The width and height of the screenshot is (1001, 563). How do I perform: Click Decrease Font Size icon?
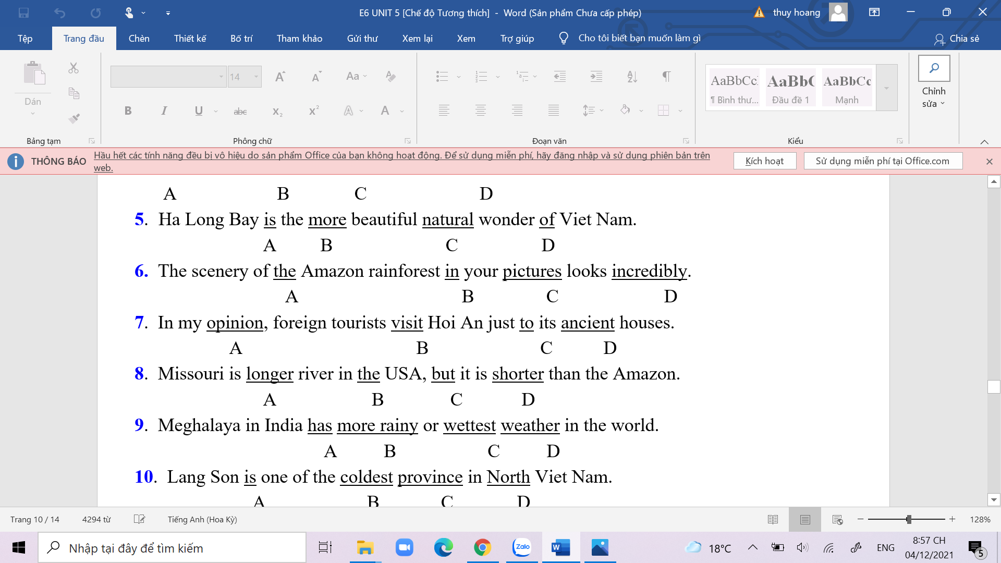(316, 77)
